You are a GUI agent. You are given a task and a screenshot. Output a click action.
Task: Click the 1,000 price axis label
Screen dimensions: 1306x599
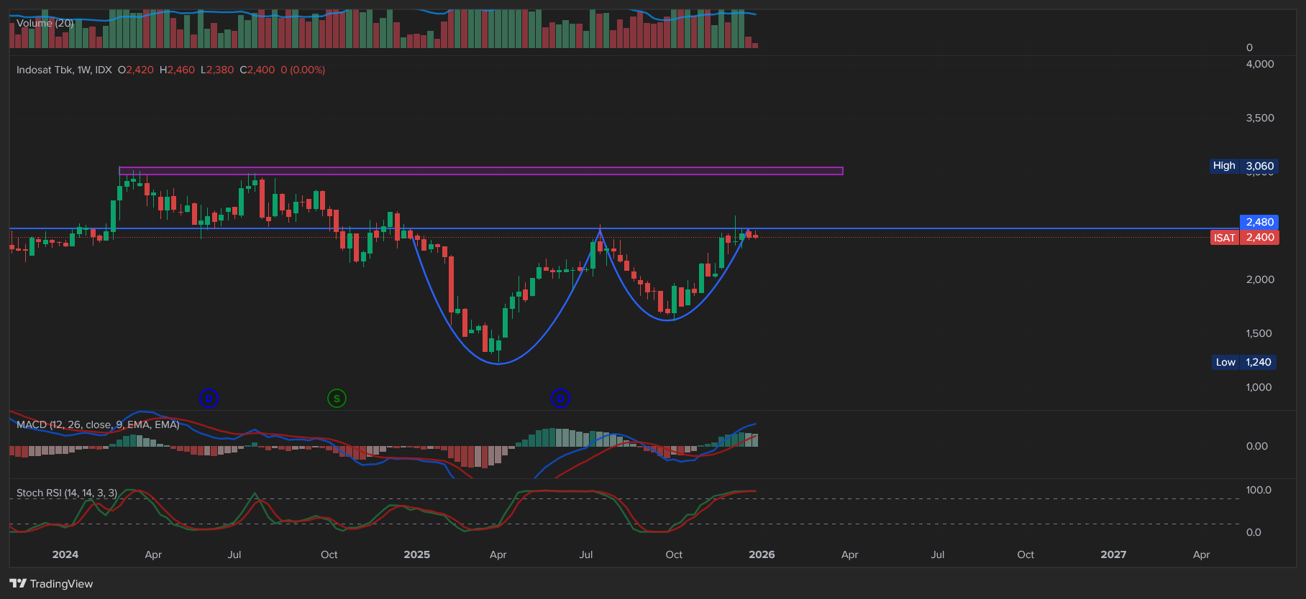[1259, 387]
